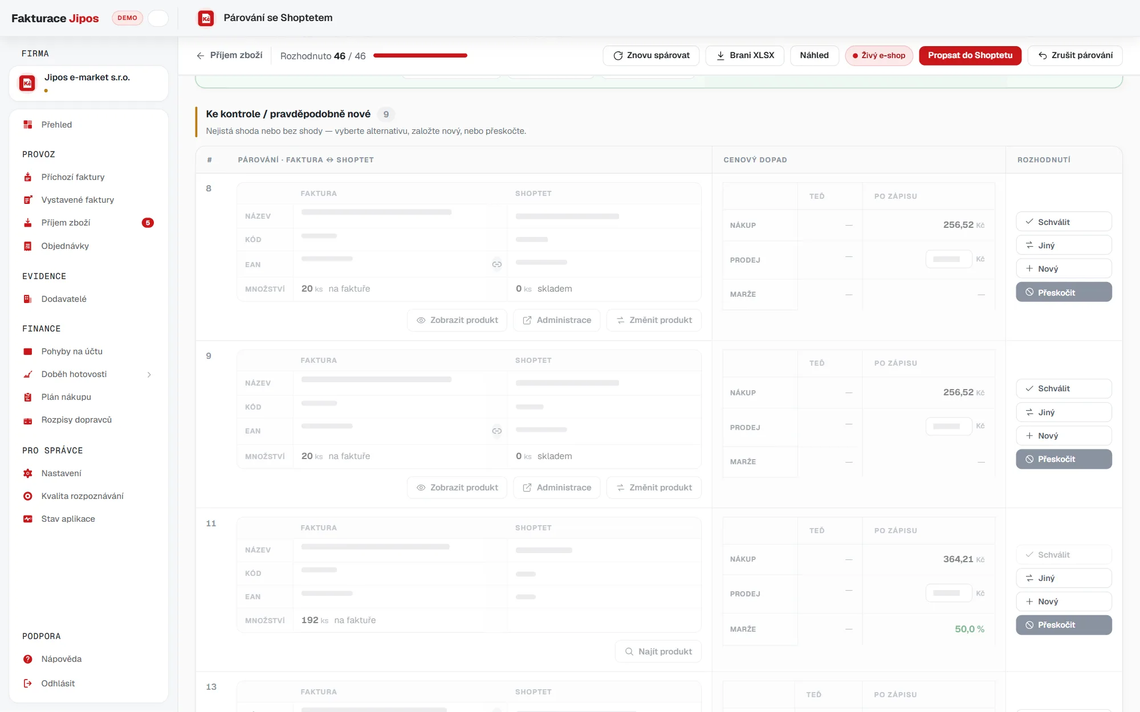Click the Doběh hotovosti chart icon

[27, 374]
